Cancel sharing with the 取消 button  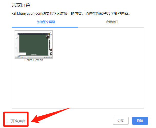tap(140, 121)
